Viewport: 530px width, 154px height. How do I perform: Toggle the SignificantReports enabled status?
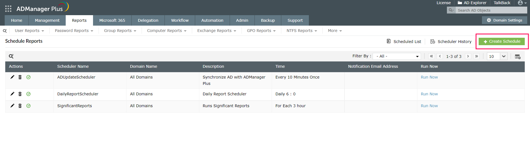tap(28, 106)
